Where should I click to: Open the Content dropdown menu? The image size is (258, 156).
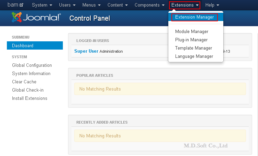(x=117, y=5)
